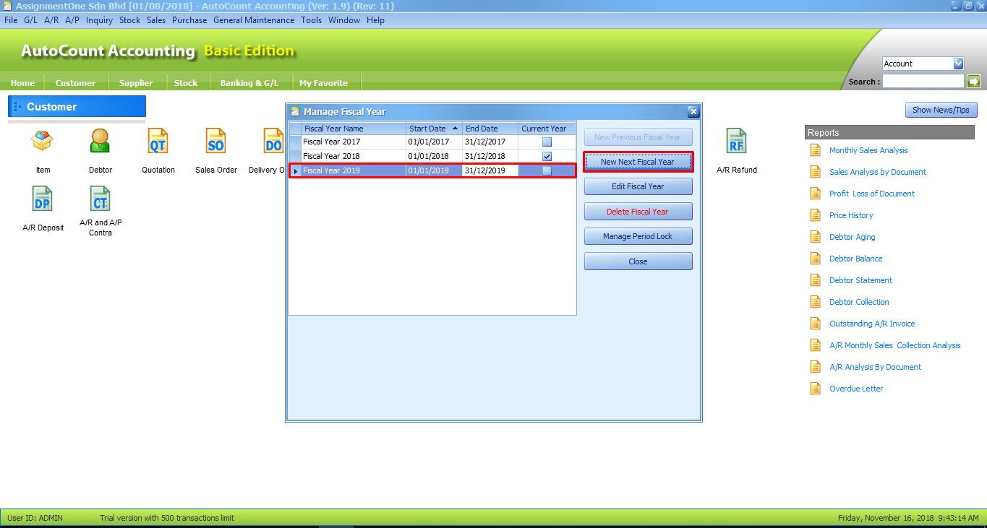The height and width of the screenshot is (528, 987).
Task: Sort by the Current Year column header
Action: point(547,129)
